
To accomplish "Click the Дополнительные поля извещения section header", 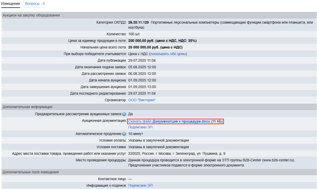I will [x=31, y=172].
